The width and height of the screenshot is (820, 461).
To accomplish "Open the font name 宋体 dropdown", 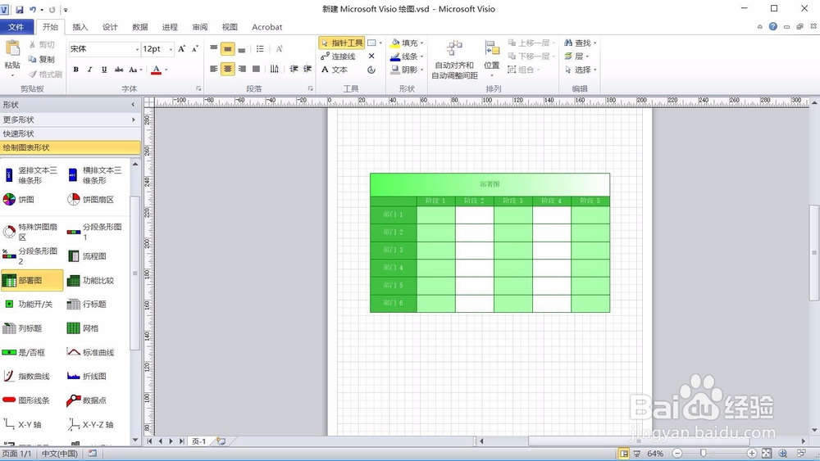I will 137,49.
